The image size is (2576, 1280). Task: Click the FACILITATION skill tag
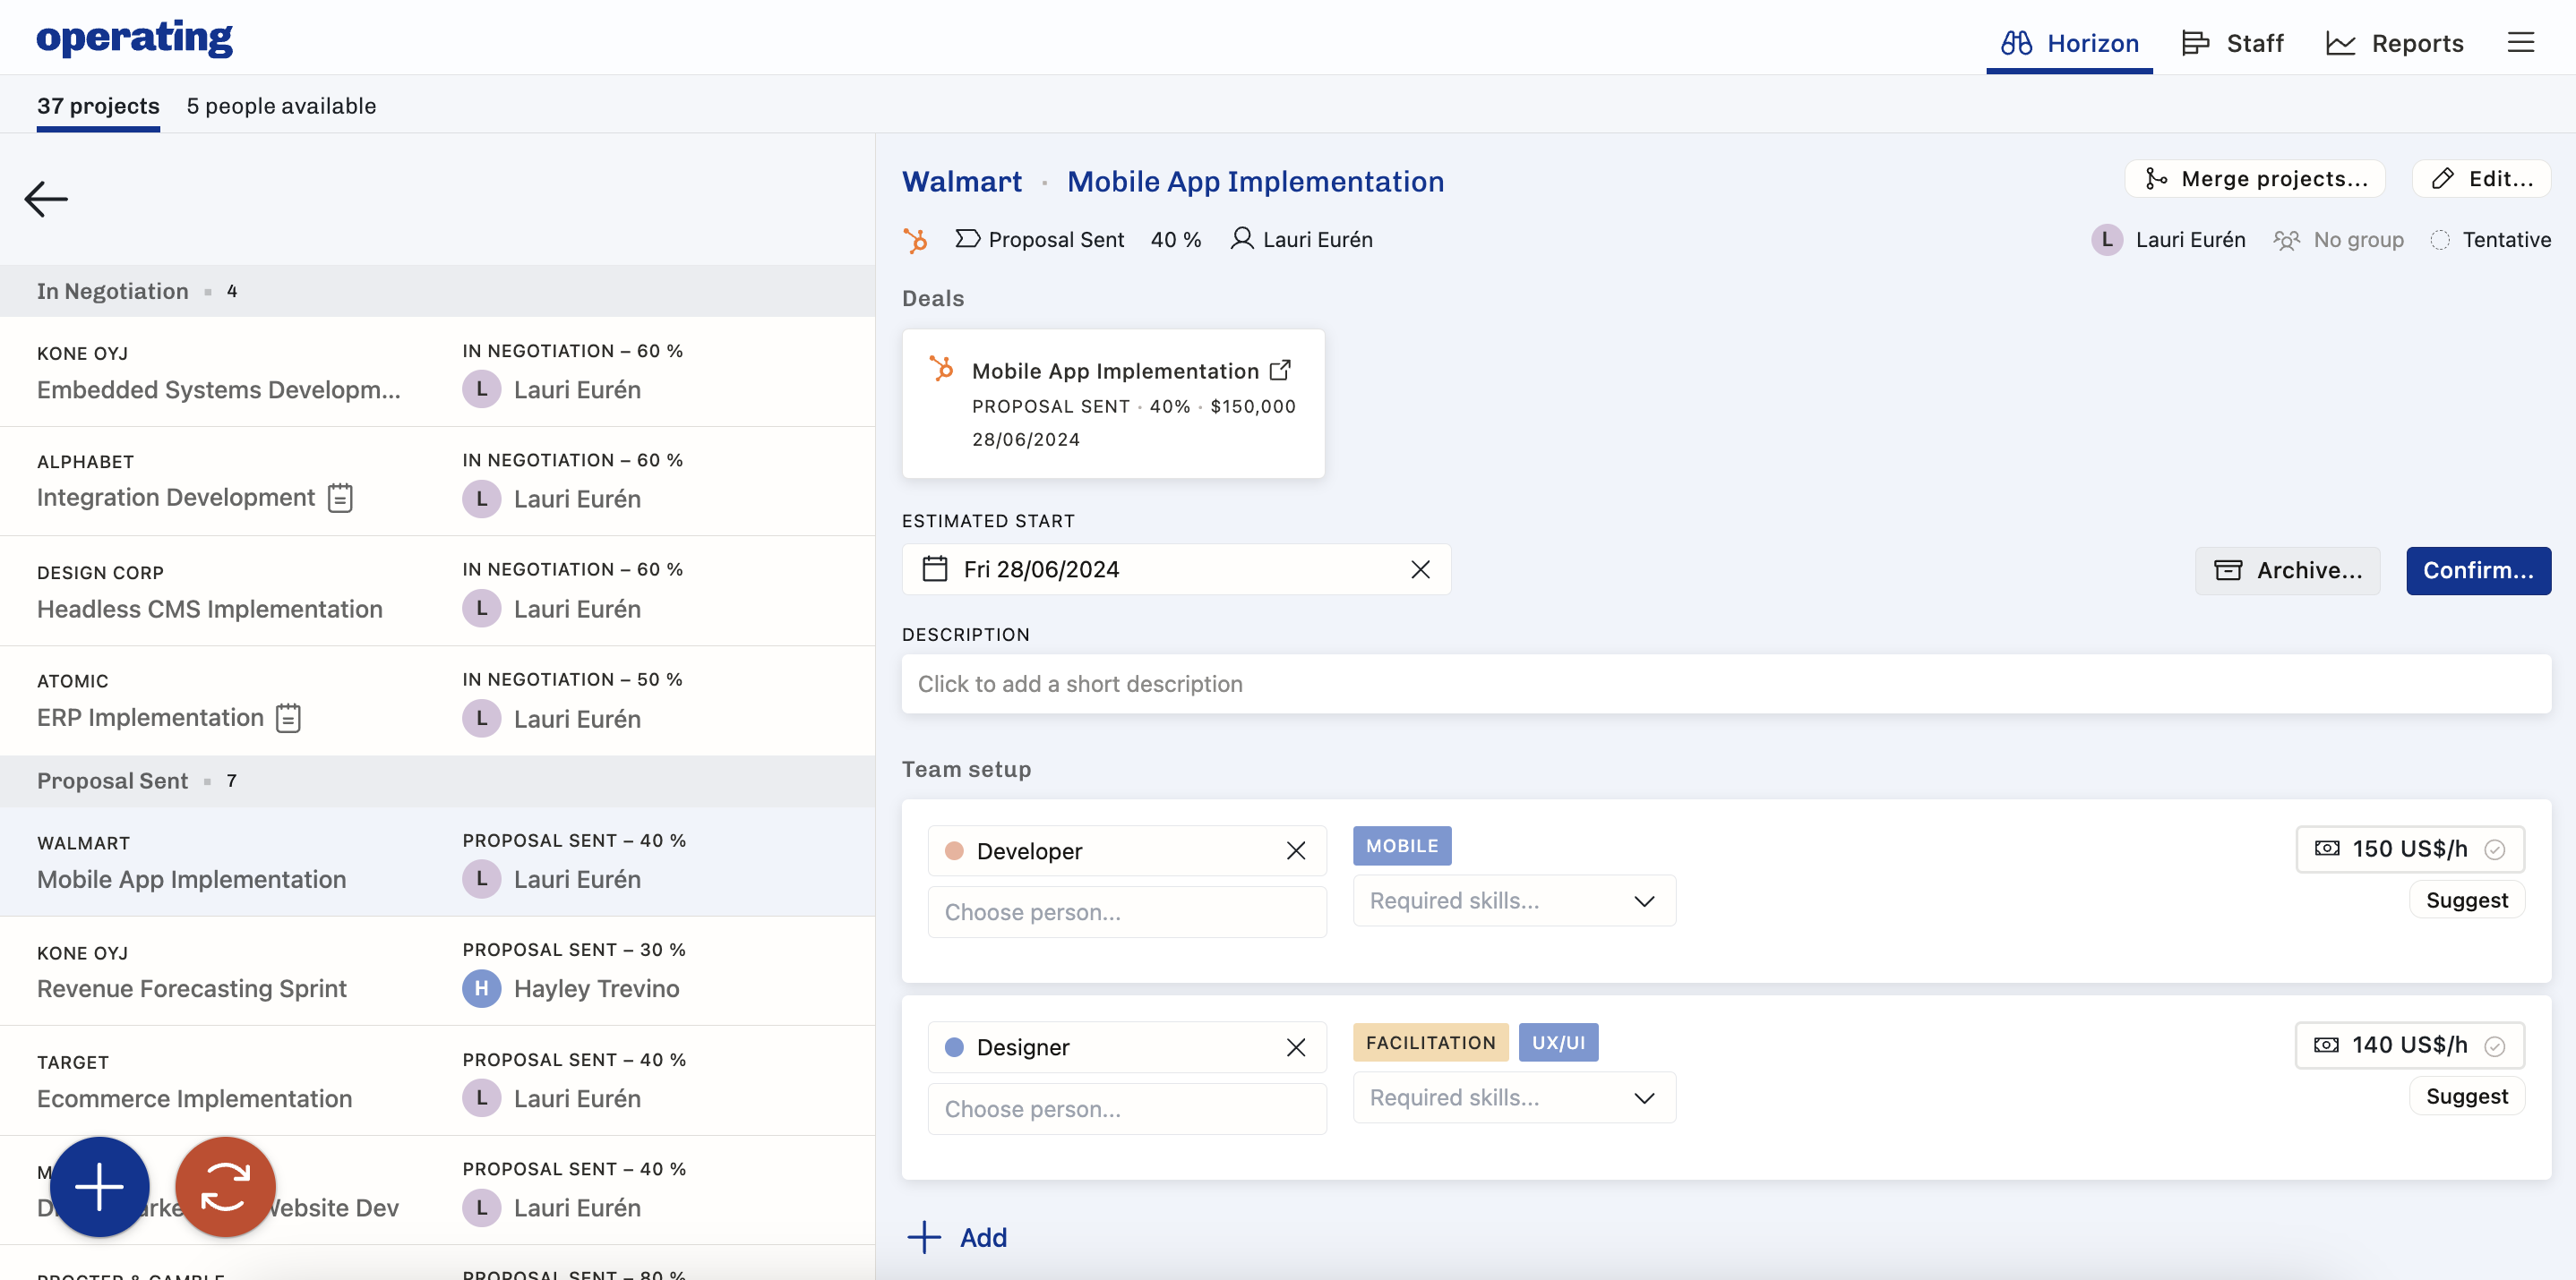1430,1043
